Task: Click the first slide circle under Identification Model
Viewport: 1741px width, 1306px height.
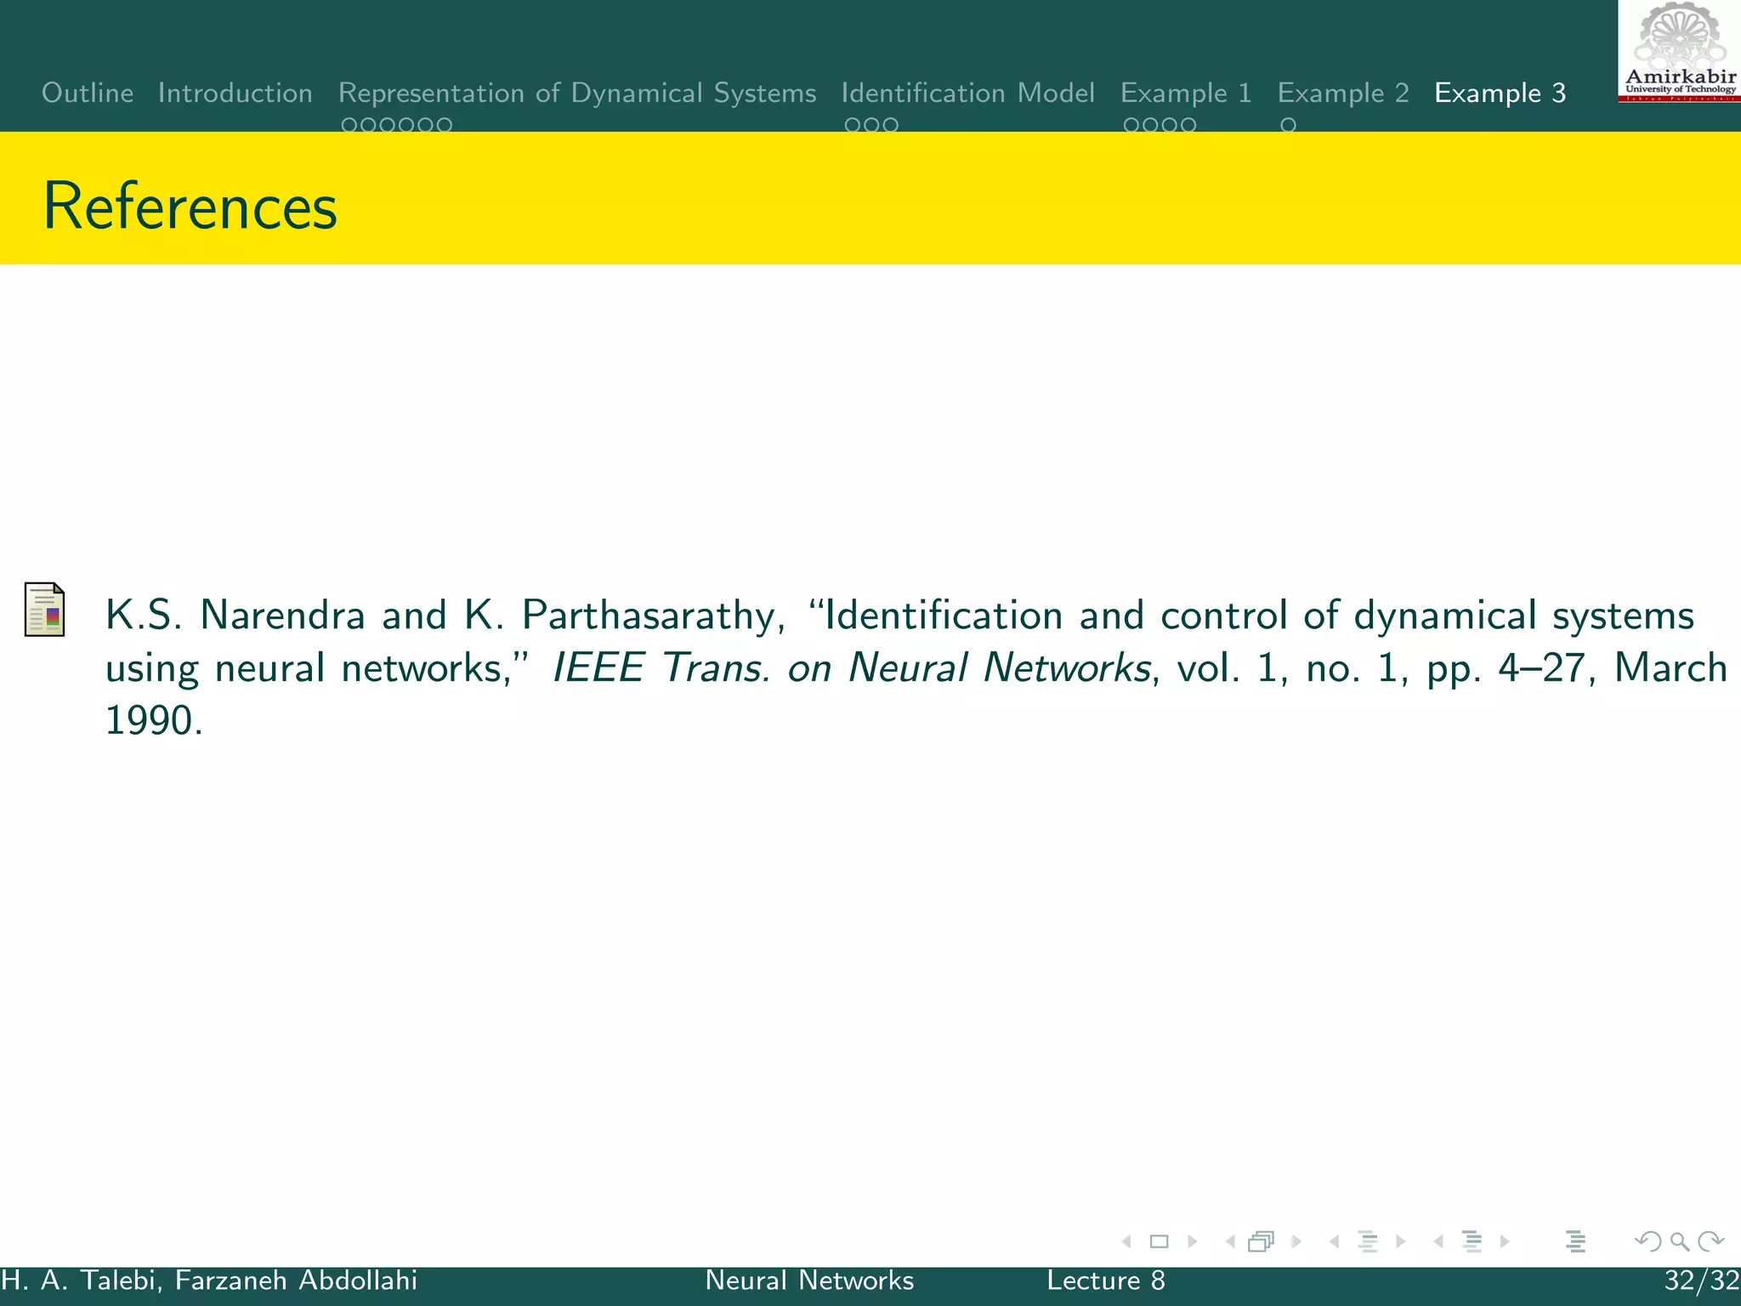Action: (853, 125)
